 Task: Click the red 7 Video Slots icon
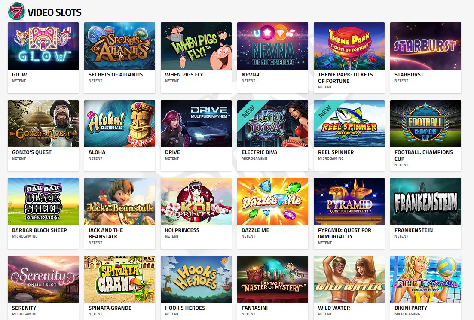16,12
